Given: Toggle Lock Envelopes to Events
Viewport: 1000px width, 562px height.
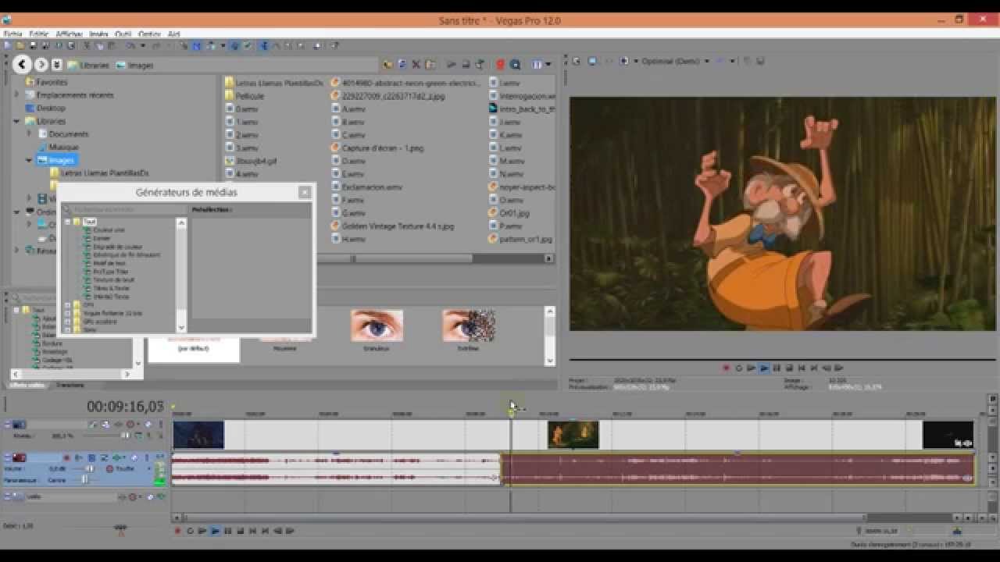Looking at the screenshot, I should pos(234,45).
